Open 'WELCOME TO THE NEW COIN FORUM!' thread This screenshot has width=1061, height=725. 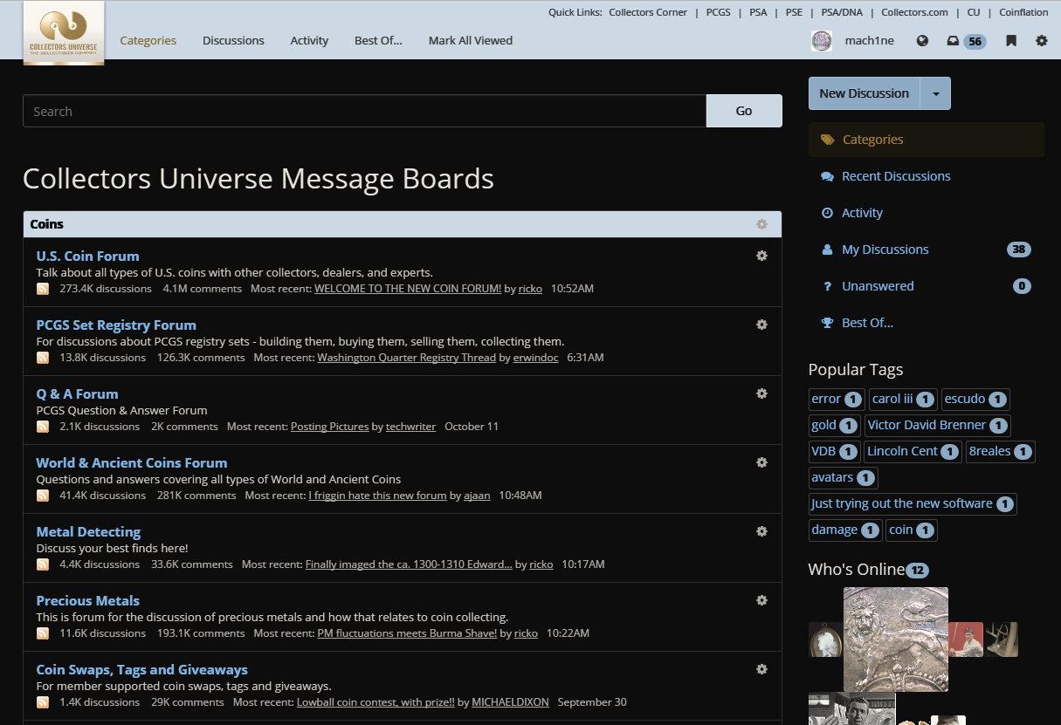coord(408,289)
